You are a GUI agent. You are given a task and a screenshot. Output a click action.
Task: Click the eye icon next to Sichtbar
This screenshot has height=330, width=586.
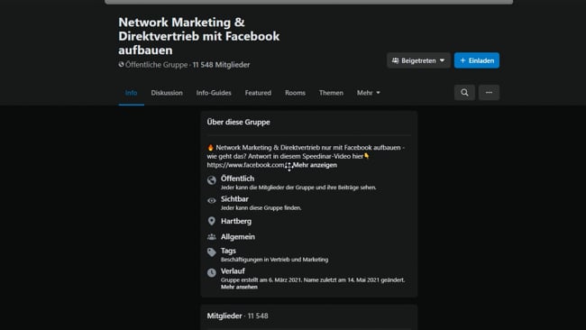212,201
